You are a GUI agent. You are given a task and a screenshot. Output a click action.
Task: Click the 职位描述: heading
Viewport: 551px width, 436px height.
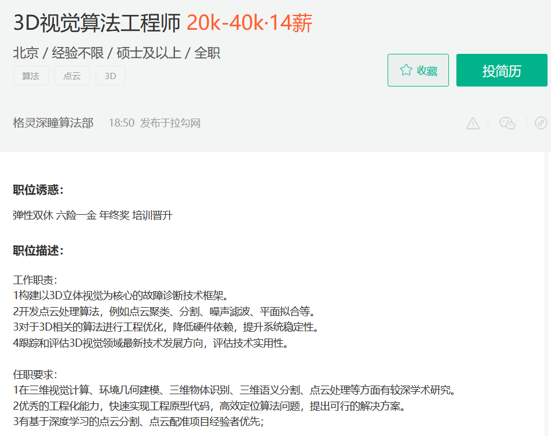(x=38, y=250)
